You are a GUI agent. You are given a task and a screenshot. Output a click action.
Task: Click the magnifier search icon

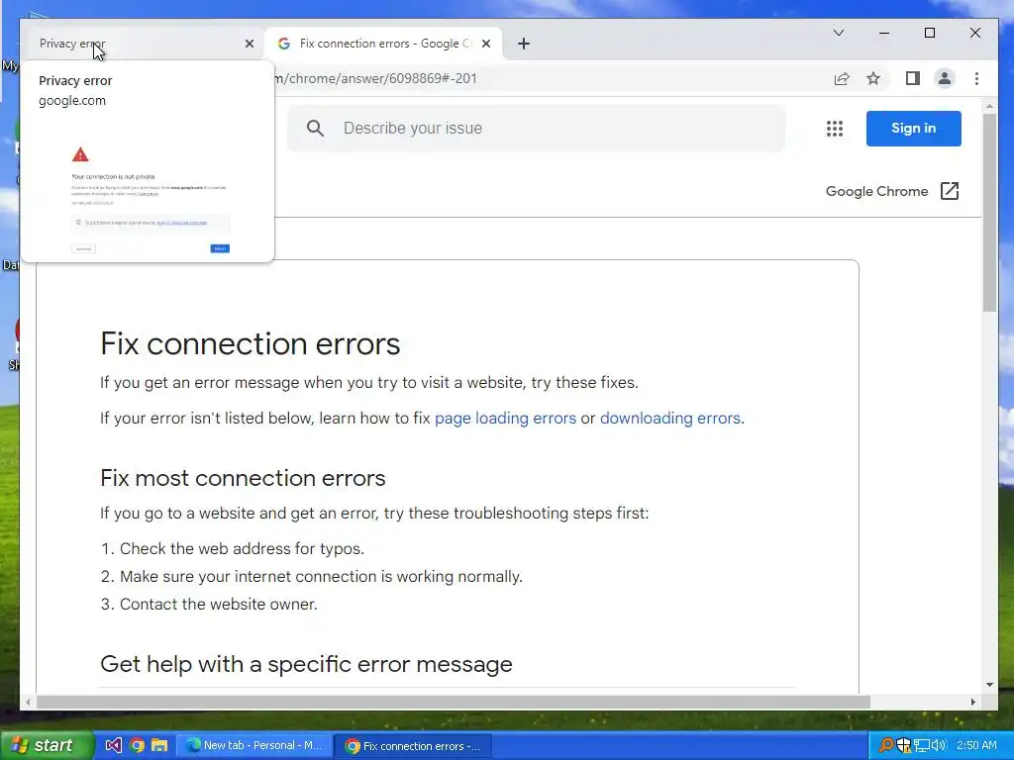point(316,128)
